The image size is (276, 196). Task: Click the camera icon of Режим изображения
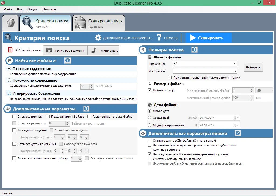[x=49, y=50]
